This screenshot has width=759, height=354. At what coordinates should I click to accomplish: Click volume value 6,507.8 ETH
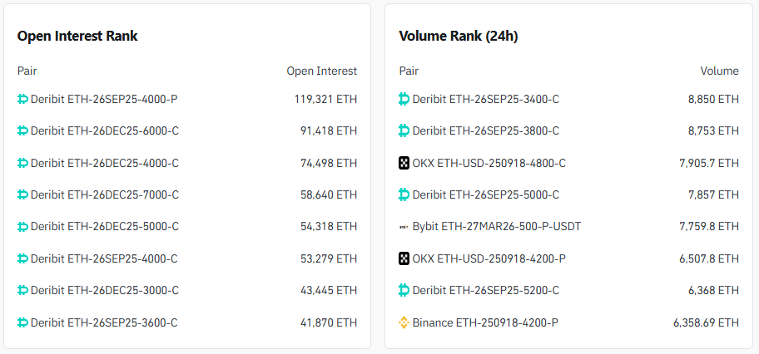(709, 258)
